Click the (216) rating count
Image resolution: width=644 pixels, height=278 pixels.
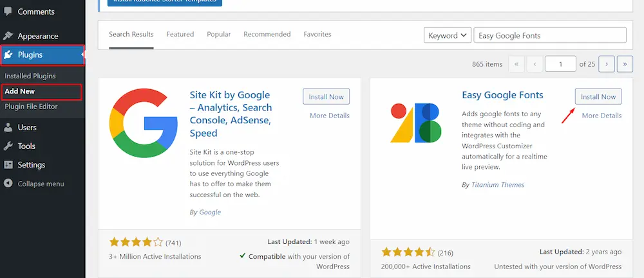pos(446,252)
